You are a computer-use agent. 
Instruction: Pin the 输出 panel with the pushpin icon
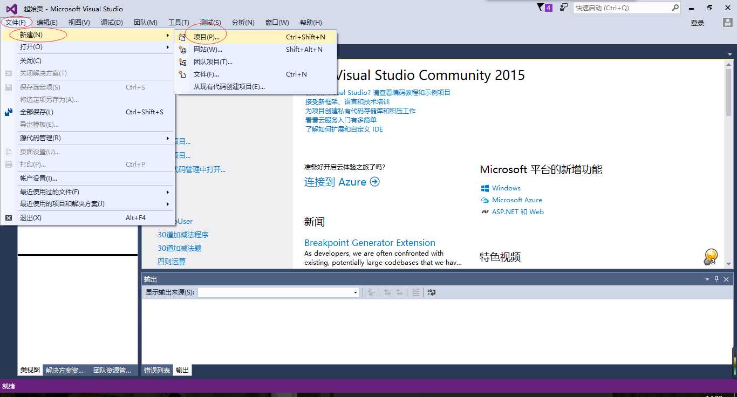tap(716, 279)
